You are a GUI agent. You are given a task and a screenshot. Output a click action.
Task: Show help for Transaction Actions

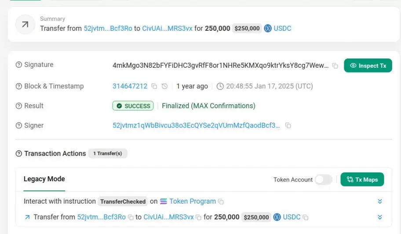pos(18,154)
